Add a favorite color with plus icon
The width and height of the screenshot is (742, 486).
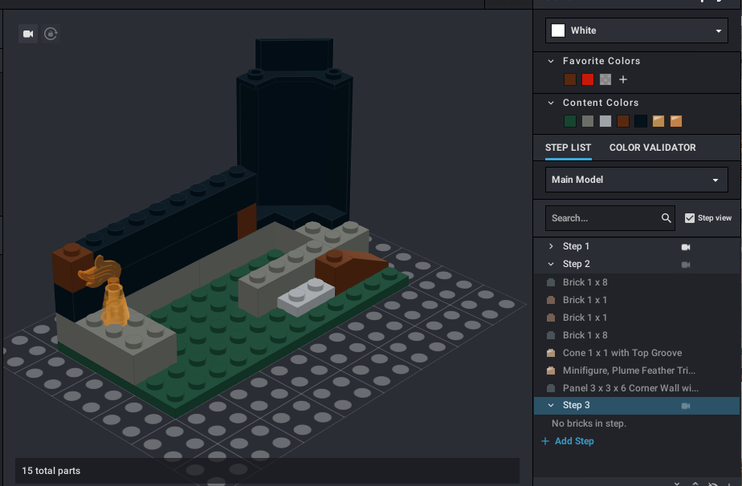pyautogui.click(x=623, y=79)
